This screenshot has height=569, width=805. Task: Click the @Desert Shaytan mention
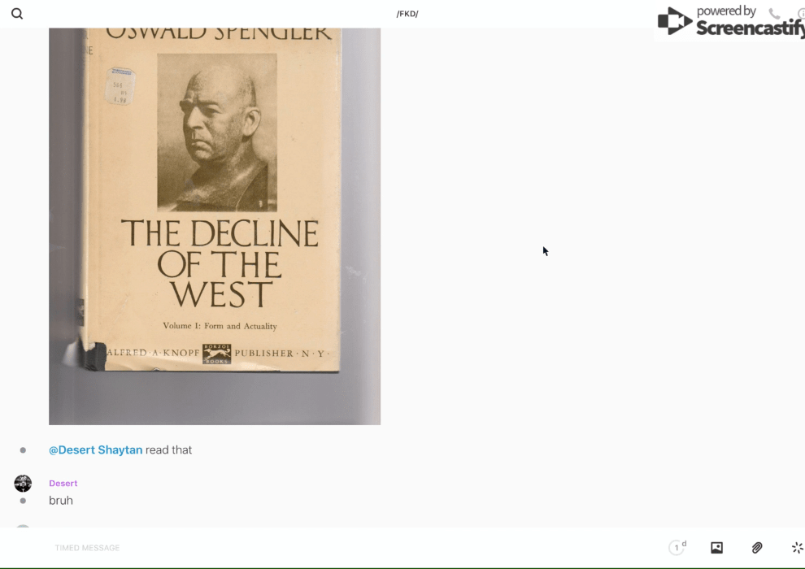95,450
